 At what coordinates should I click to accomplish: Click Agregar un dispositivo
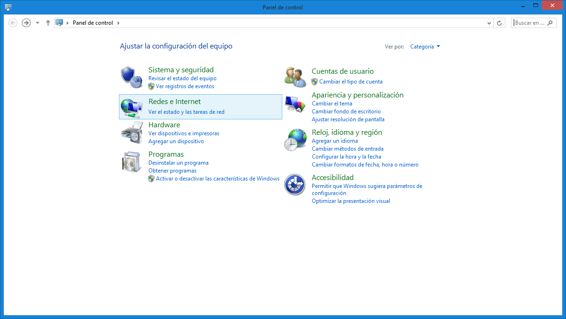click(x=176, y=141)
